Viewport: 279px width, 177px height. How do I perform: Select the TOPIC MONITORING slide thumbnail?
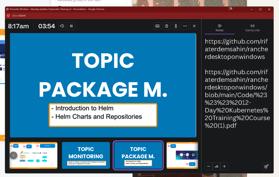click(86, 155)
